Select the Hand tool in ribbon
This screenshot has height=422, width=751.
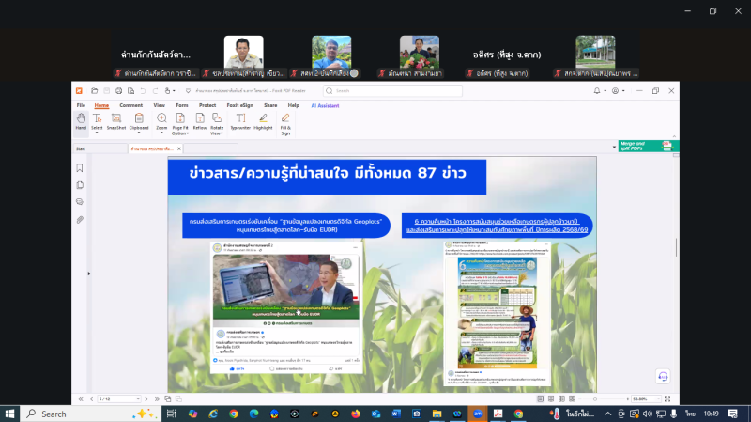(x=81, y=122)
